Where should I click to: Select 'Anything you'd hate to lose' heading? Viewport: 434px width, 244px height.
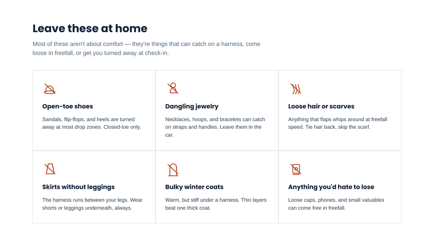point(331,187)
